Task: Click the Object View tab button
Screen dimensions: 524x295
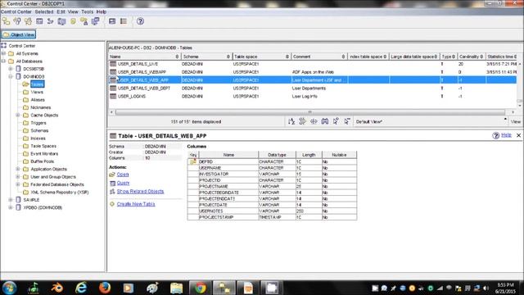Action: 19,34
